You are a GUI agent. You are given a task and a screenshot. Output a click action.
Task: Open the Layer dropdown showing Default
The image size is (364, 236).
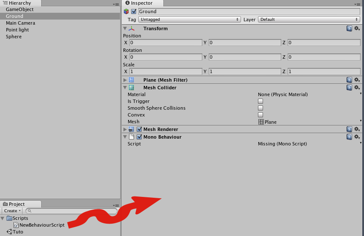[x=309, y=20]
